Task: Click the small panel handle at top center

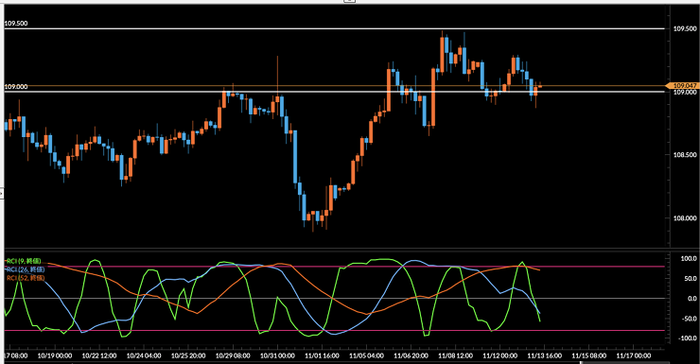Action: click(350, 1)
